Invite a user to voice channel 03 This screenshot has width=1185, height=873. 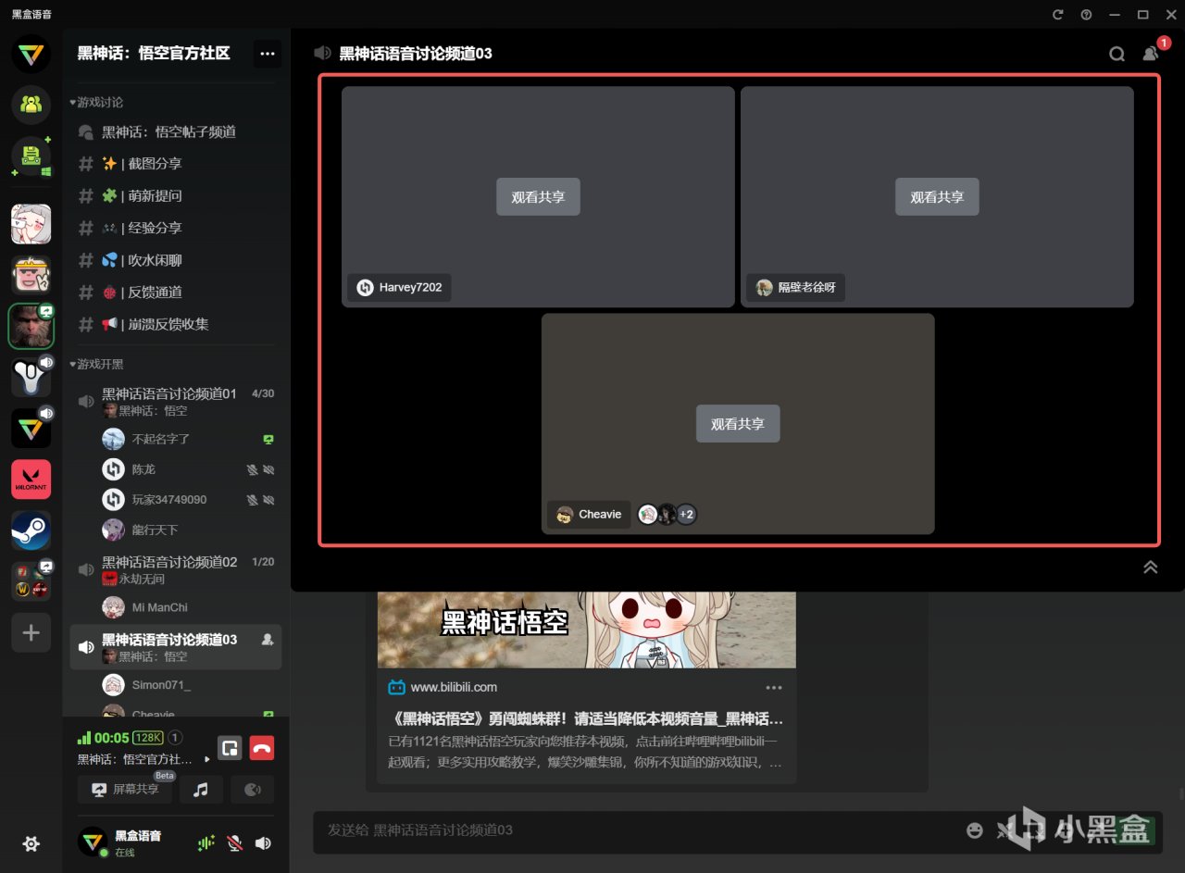(x=268, y=640)
